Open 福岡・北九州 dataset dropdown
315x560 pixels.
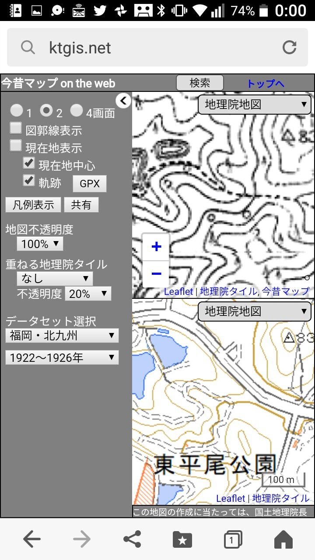pyautogui.click(x=62, y=336)
